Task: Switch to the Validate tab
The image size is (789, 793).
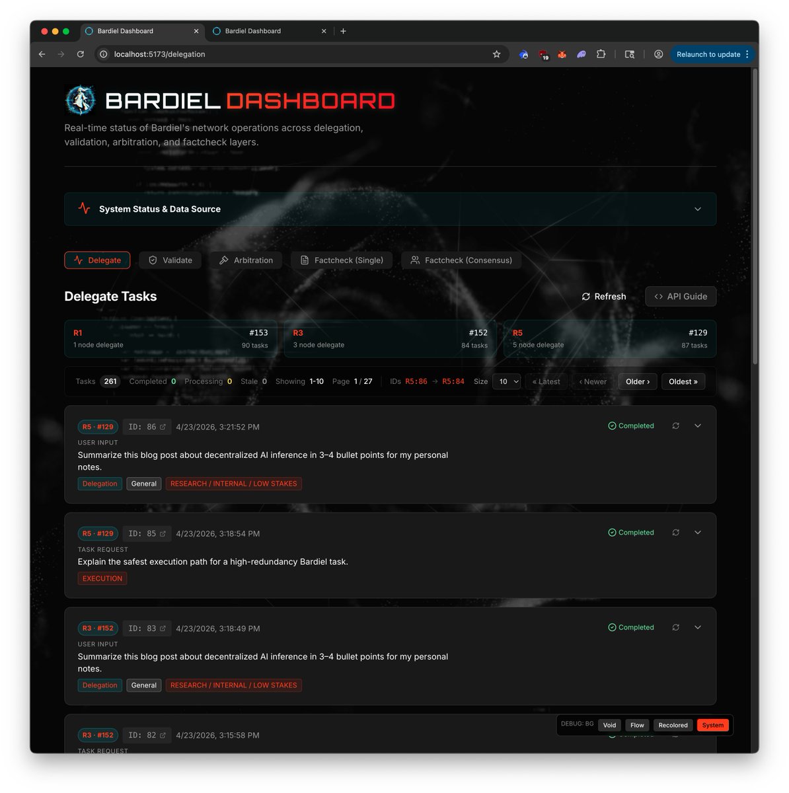Action: click(x=170, y=260)
